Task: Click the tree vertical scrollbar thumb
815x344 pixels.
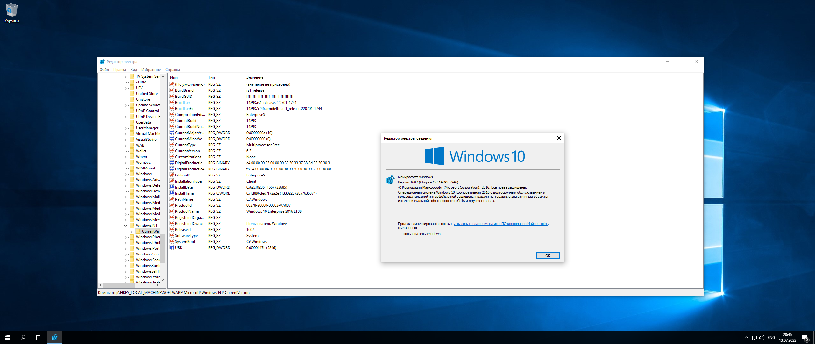Action: point(163,248)
